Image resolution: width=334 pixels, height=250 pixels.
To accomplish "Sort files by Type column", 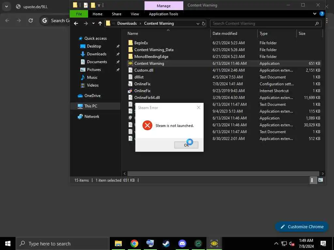I will (264, 34).
